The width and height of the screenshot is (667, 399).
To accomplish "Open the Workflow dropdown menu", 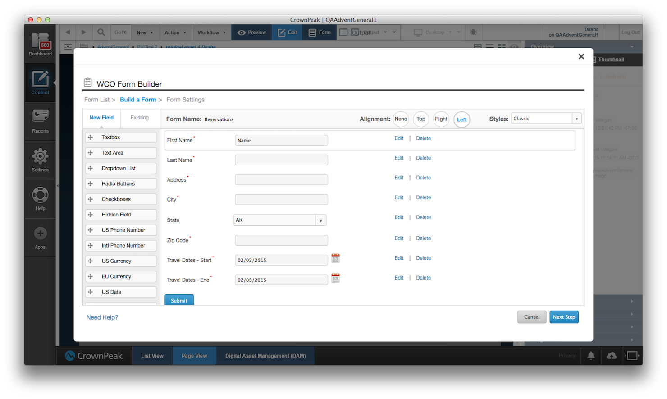I will 211,32.
